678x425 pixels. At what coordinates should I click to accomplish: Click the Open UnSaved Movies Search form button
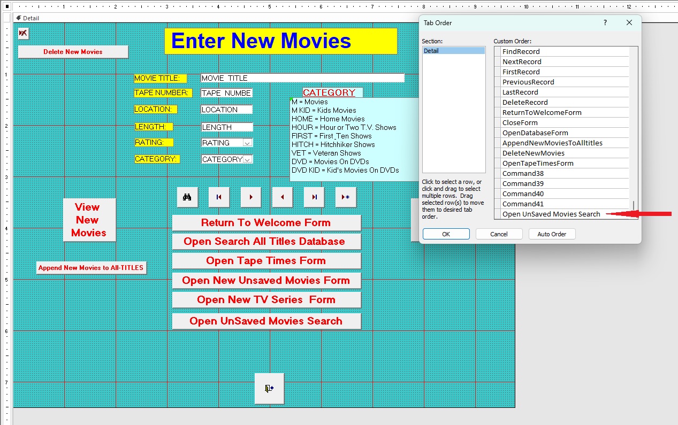[x=266, y=321]
